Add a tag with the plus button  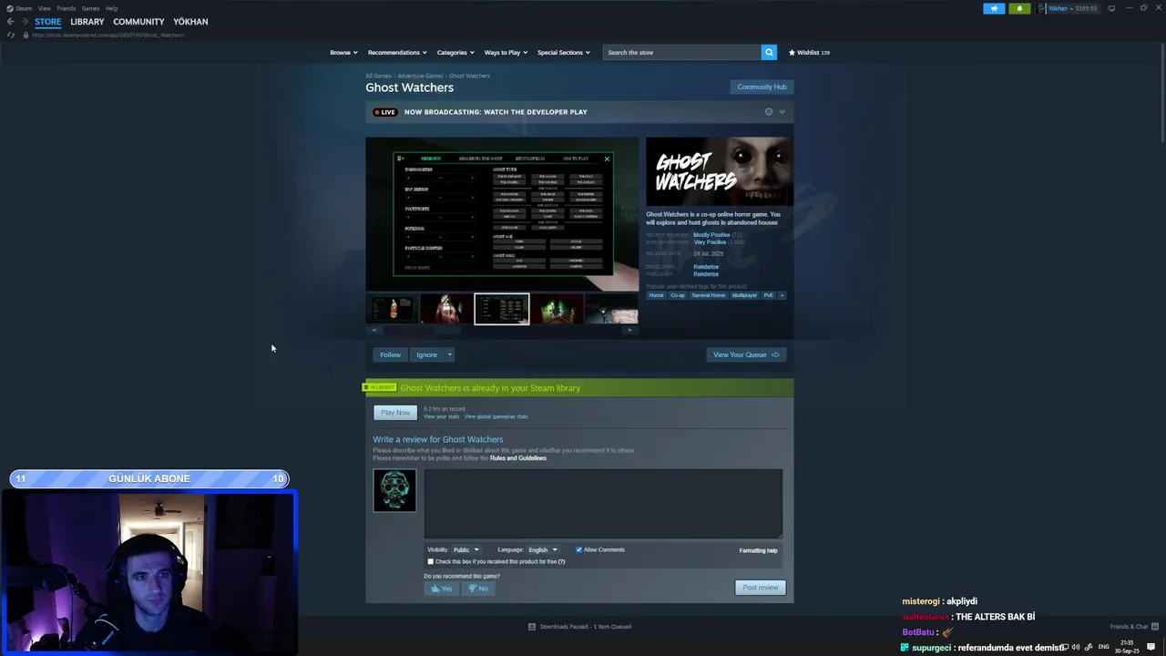tap(782, 295)
